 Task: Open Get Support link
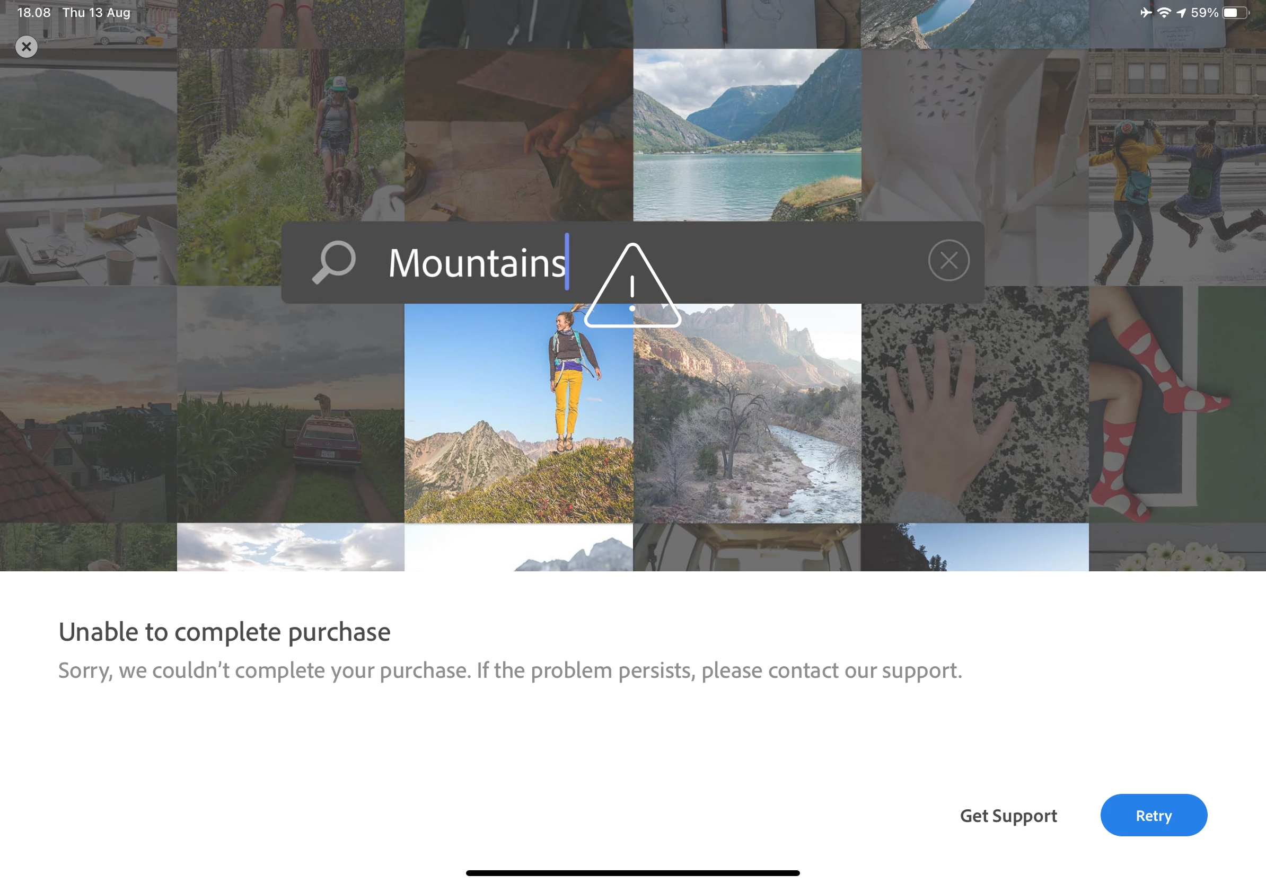coord(1008,816)
